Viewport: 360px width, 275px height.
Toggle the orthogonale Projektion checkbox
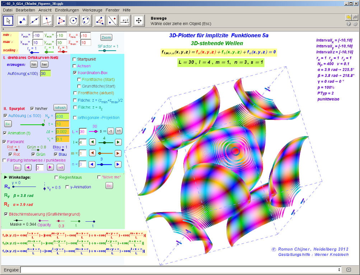[x=75, y=117]
